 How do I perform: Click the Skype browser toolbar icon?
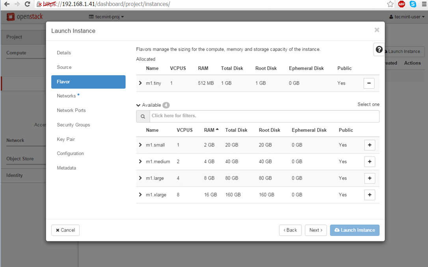413,4
